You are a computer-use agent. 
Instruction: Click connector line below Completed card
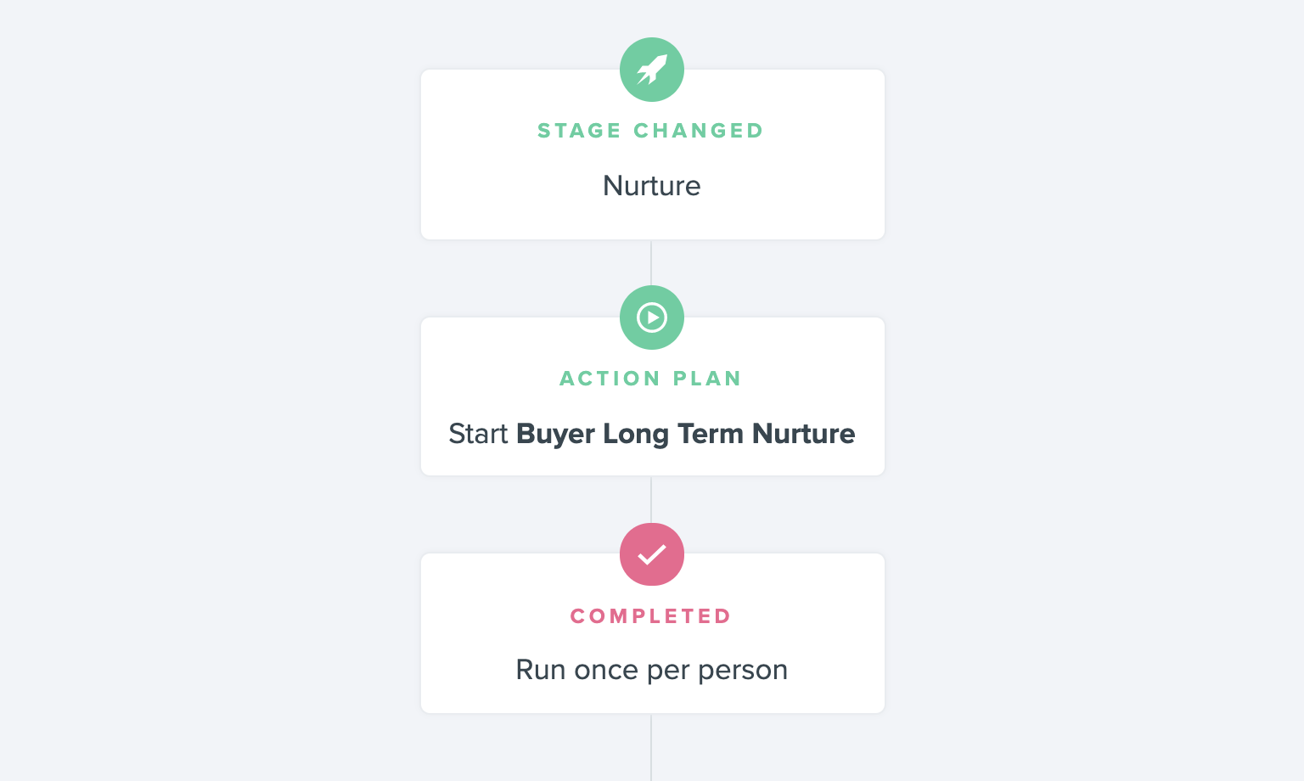[651, 748]
